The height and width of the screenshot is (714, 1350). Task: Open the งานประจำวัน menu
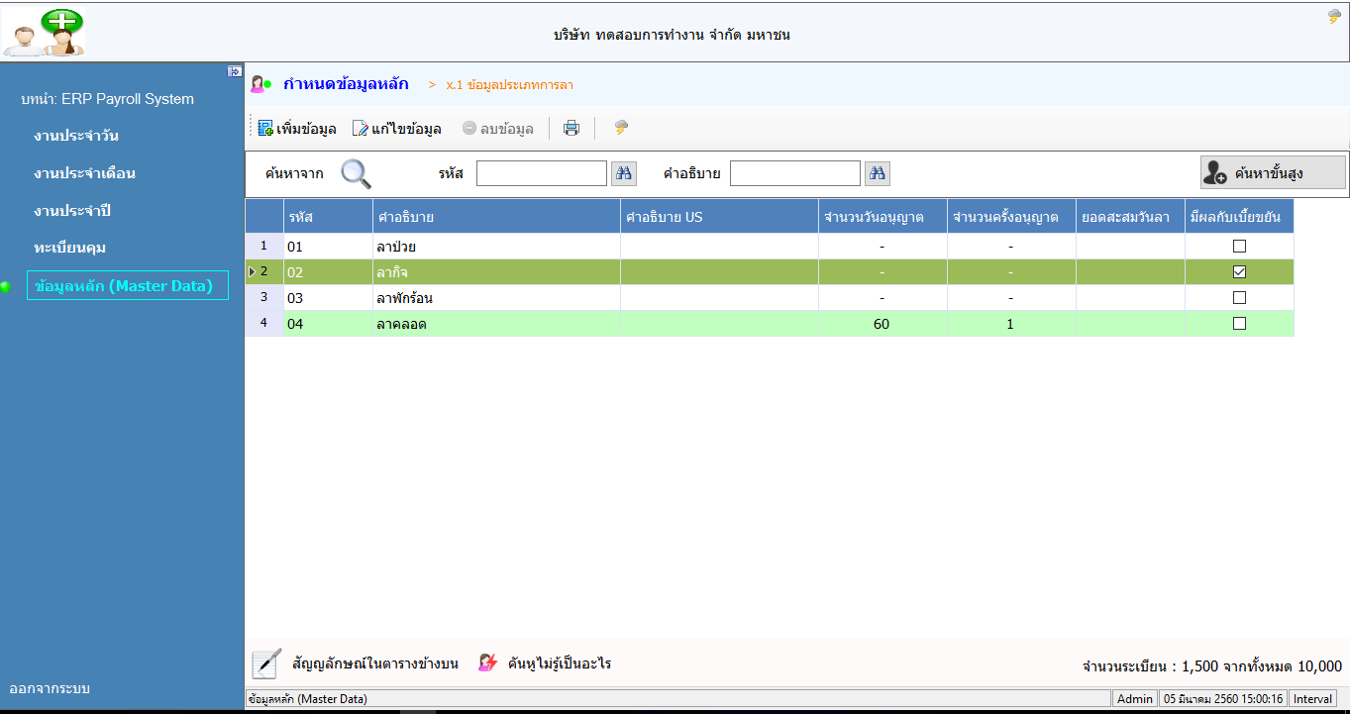76,136
